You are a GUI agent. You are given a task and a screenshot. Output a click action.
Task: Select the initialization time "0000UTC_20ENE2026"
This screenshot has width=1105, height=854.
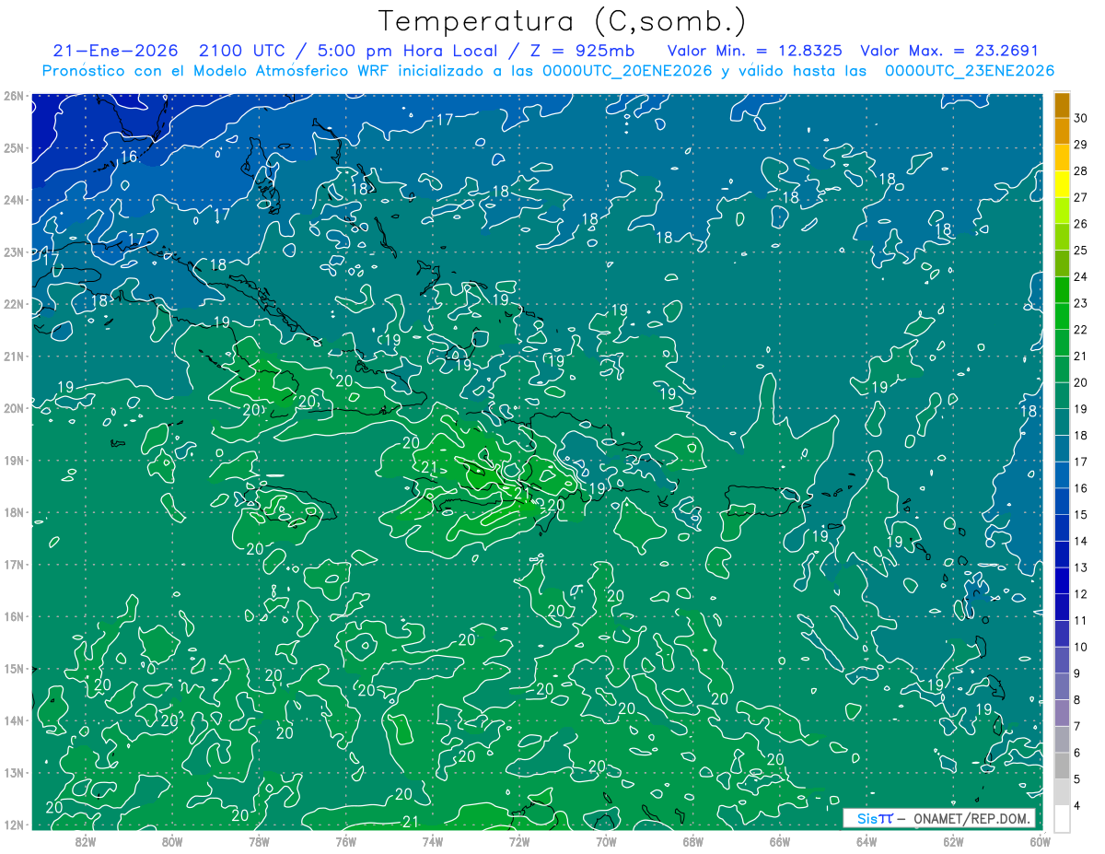(x=627, y=71)
